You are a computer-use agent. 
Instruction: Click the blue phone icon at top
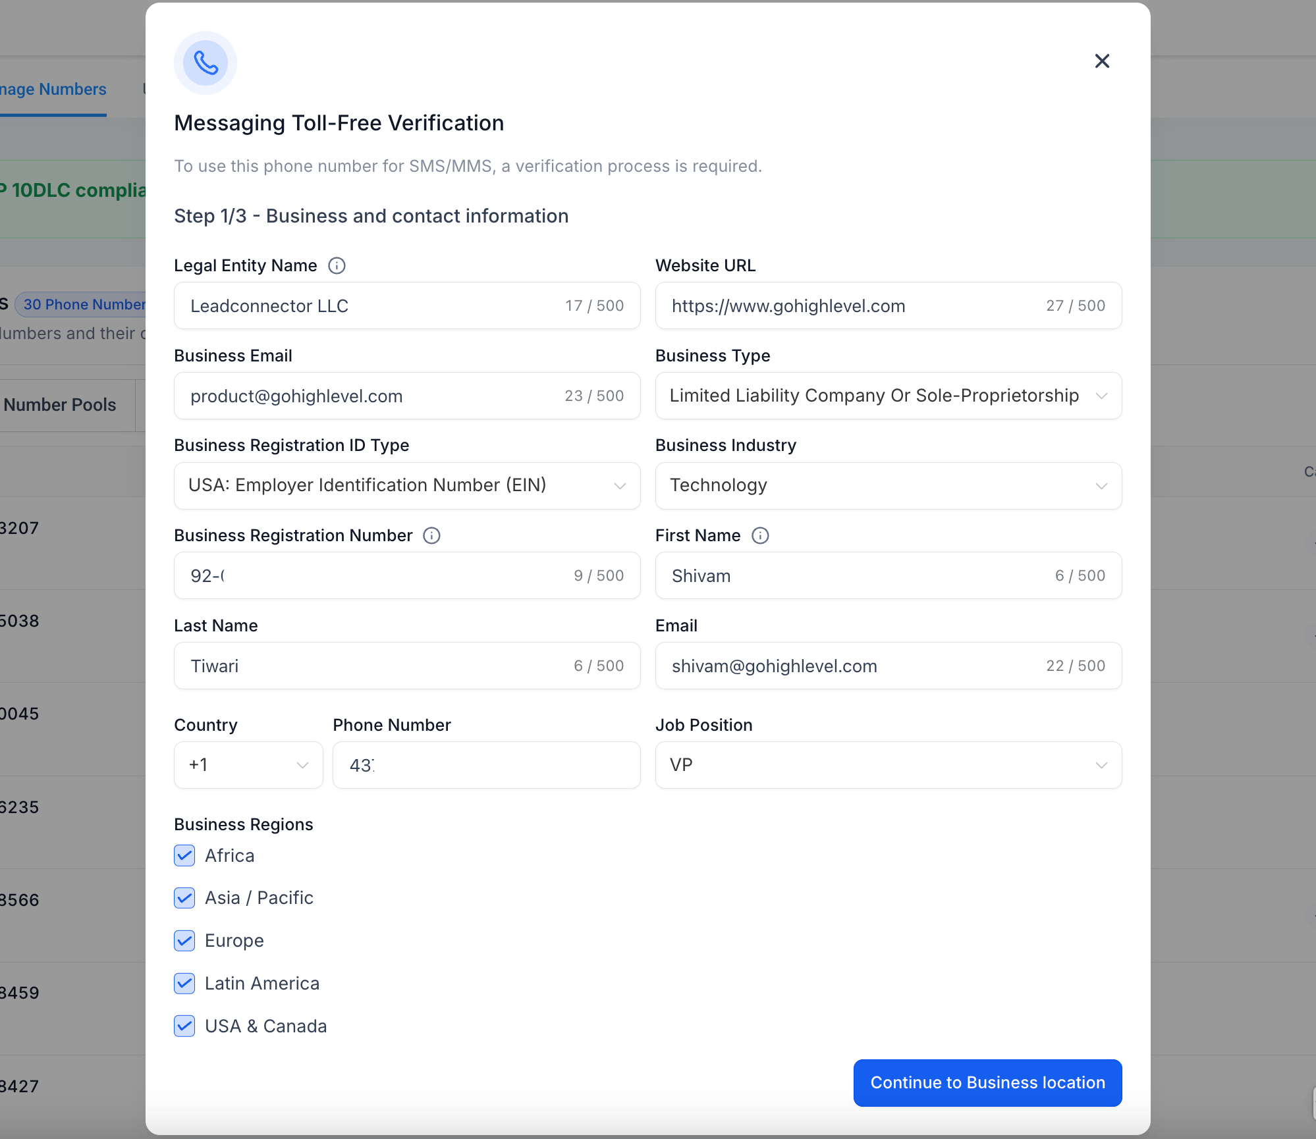[206, 63]
